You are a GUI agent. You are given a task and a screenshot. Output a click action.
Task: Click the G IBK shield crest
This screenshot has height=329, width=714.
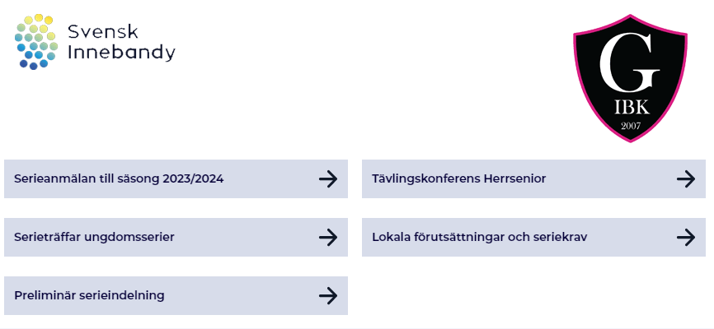tap(630, 78)
